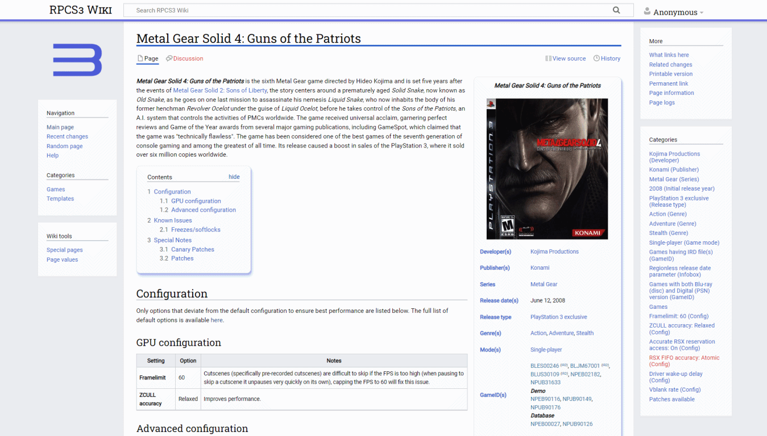Open What links here in More panel
The height and width of the screenshot is (436, 767).
pyautogui.click(x=669, y=55)
